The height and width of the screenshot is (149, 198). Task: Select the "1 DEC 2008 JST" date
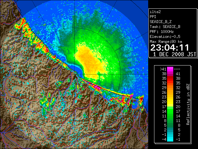(174, 54)
